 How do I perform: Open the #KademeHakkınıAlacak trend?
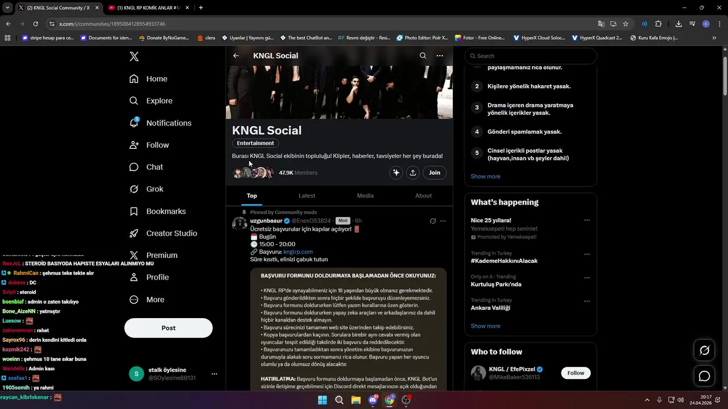pos(504,261)
